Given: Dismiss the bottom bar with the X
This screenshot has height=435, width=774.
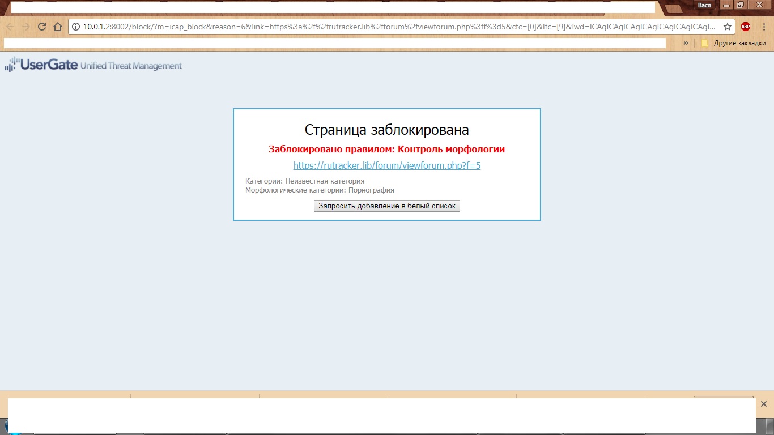Looking at the screenshot, I should click(763, 404).
